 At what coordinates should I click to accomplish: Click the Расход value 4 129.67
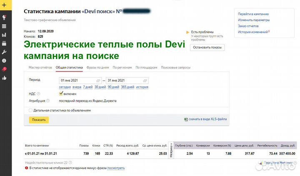(x=133, y=154)
